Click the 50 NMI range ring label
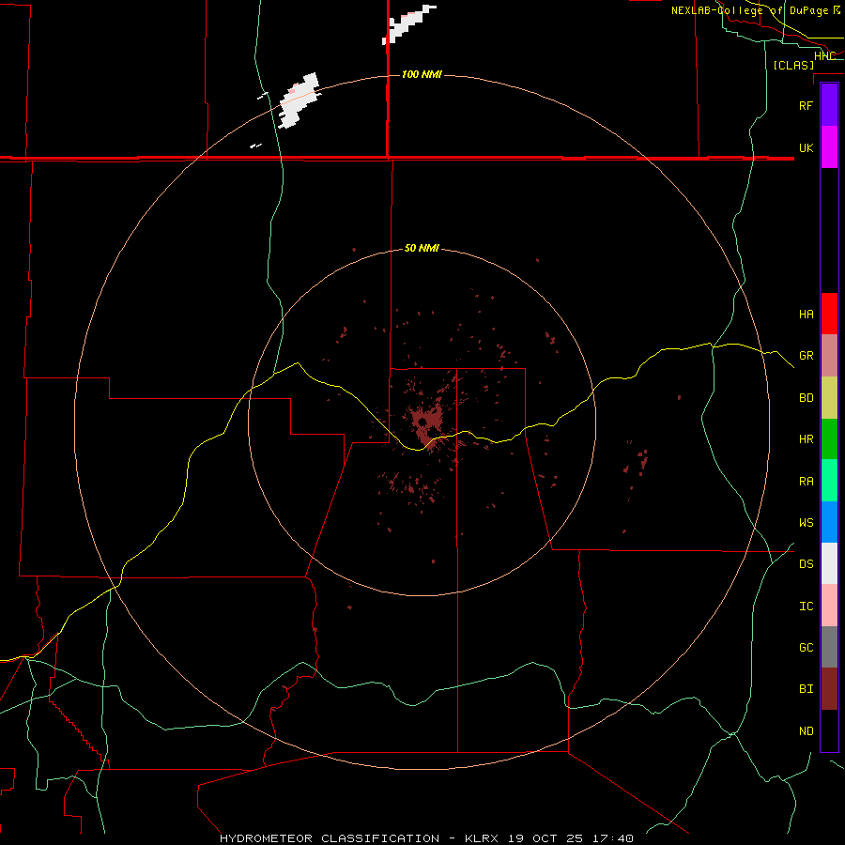 (422, 248)
